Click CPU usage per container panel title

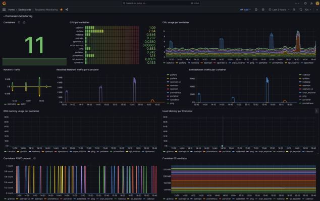coord(176,22)
